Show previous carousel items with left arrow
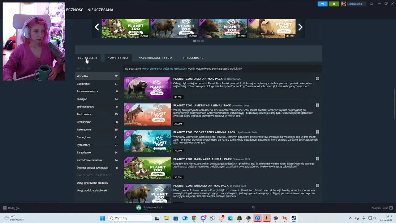Image resolution: width=396 pixels, height=223 pixels. coord(97,27)
